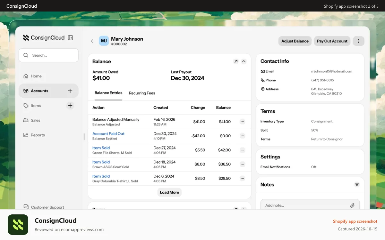385x240 pixels.
Task: Open Sales in the sidebar
Action: click(48, 120)
